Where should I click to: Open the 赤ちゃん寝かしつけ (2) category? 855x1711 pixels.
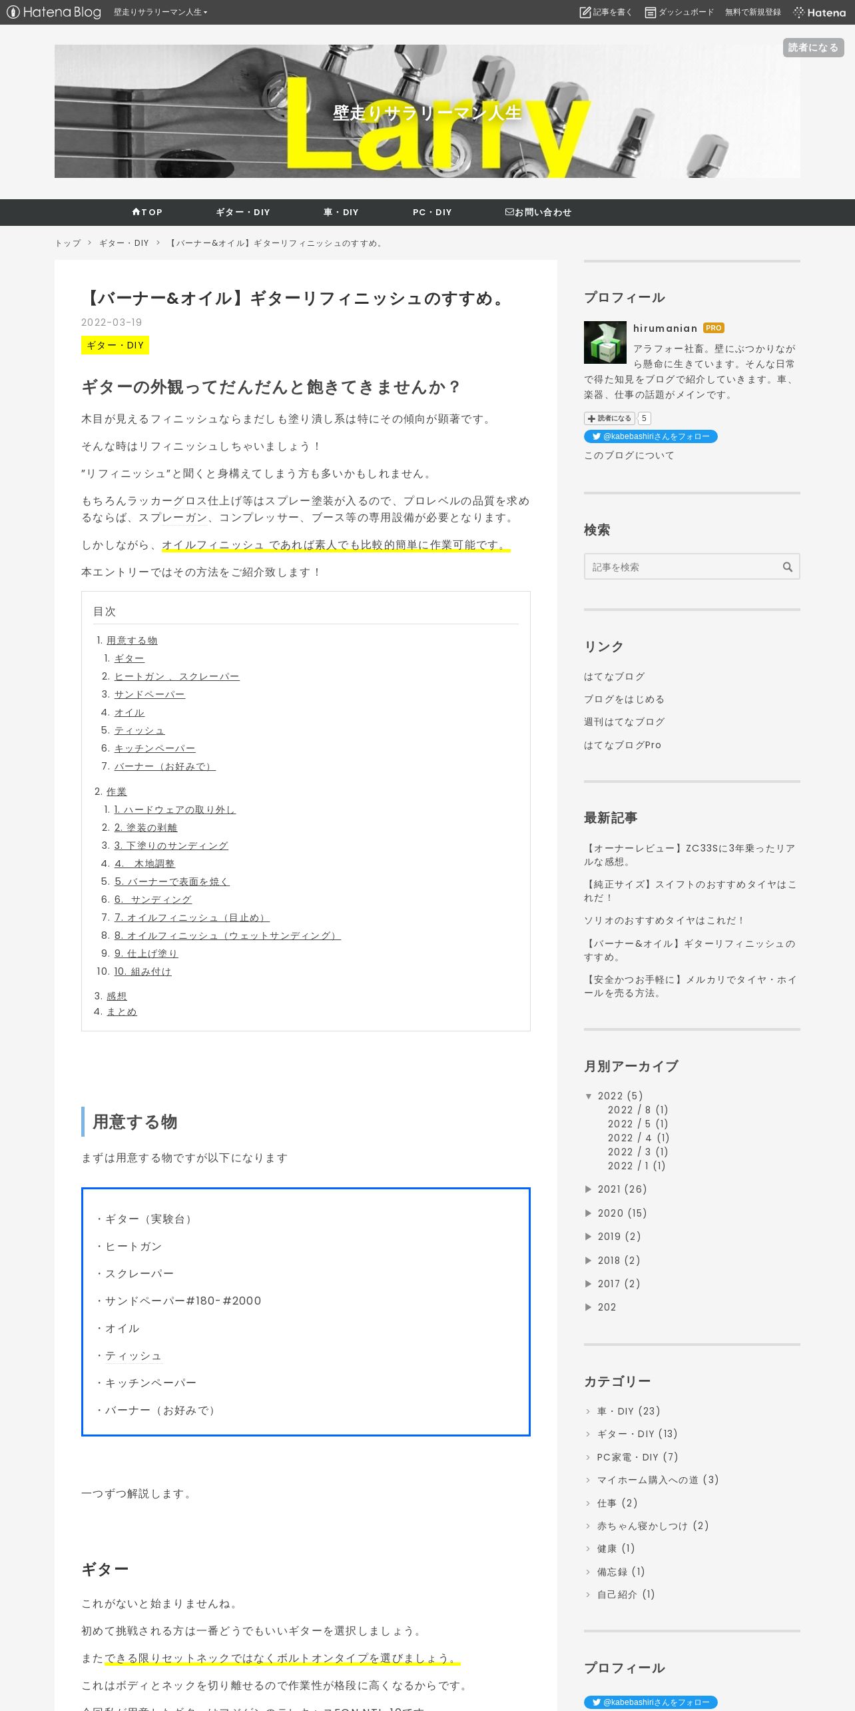[653, 1526]
